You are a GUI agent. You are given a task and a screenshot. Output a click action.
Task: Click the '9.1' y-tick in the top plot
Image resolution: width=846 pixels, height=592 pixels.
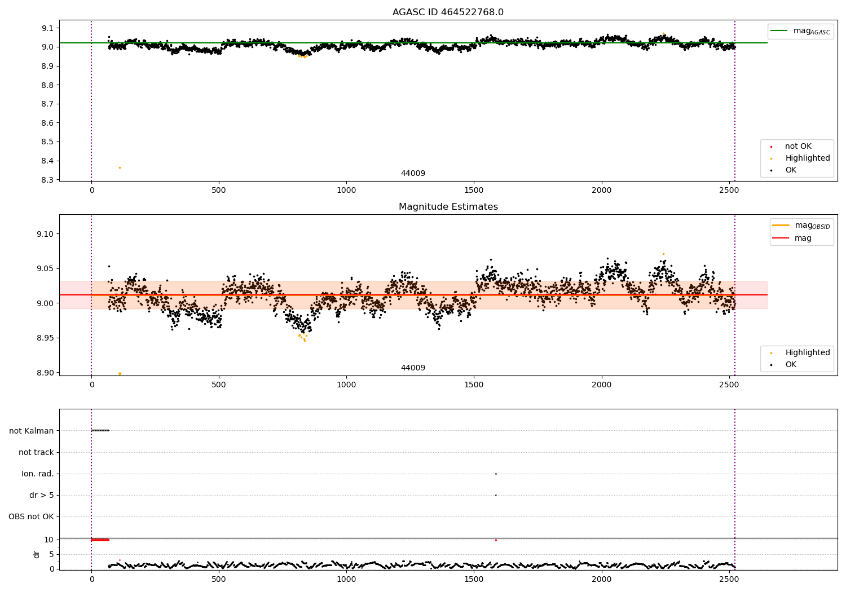point(48,28)
